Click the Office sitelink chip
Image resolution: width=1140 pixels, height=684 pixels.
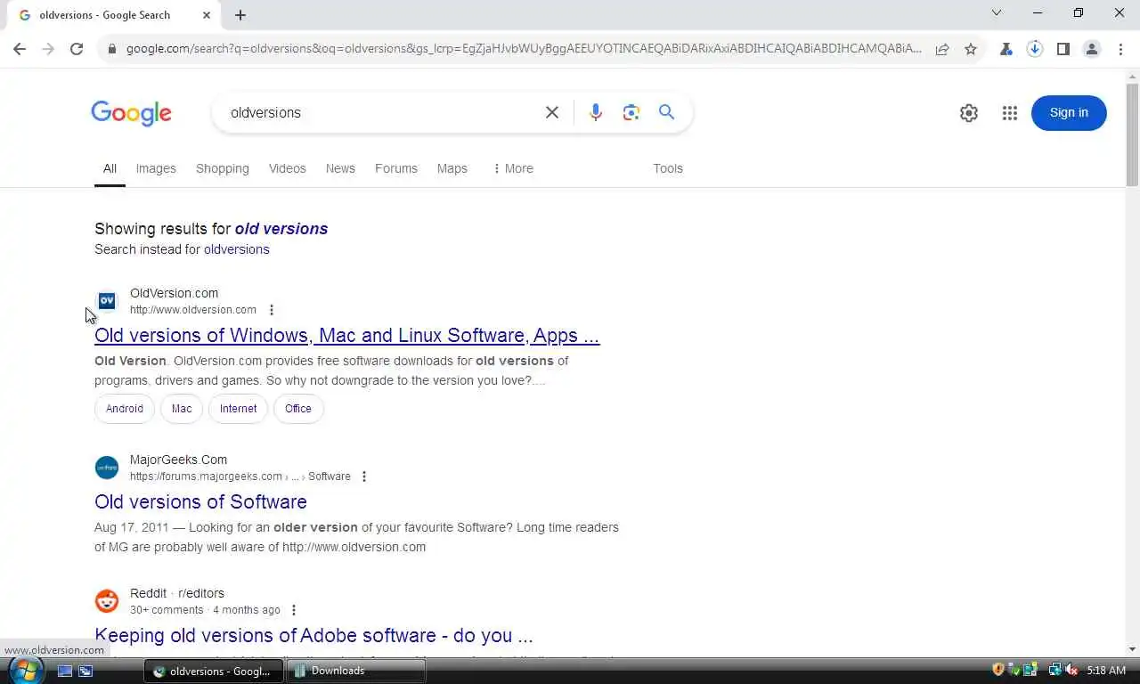[298, 409]
